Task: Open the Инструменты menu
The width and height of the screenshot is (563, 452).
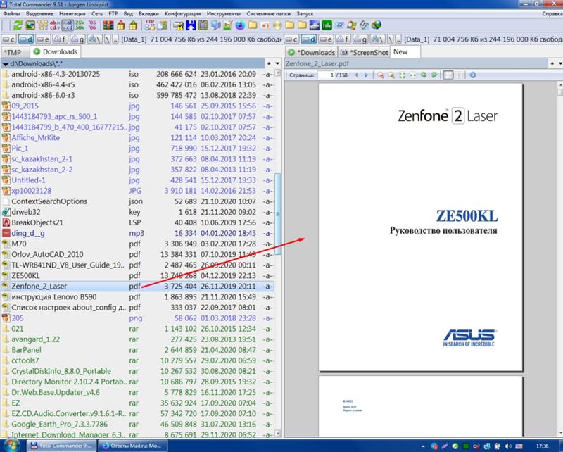Action: tap(224, 13)
